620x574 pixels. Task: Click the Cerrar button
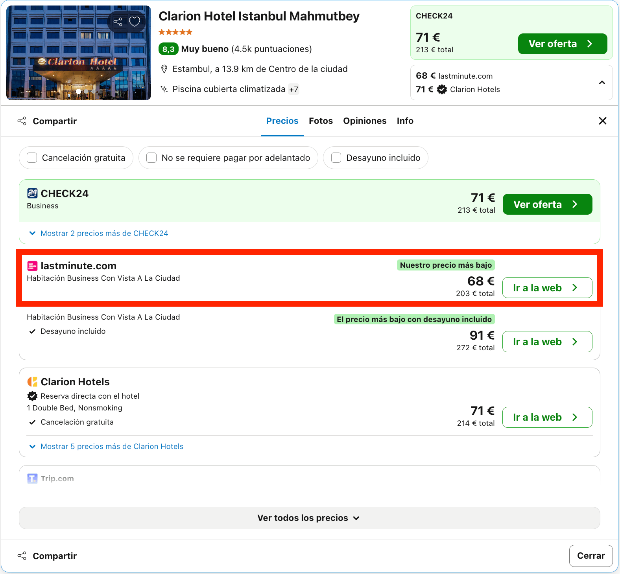pos(591,556)
